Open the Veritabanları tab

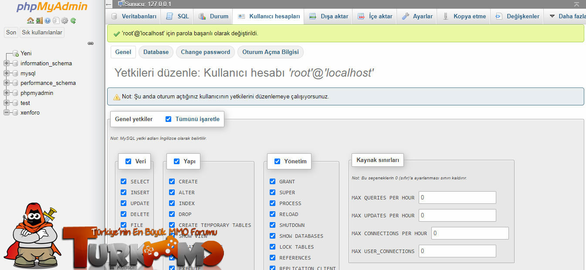[134, 16]
